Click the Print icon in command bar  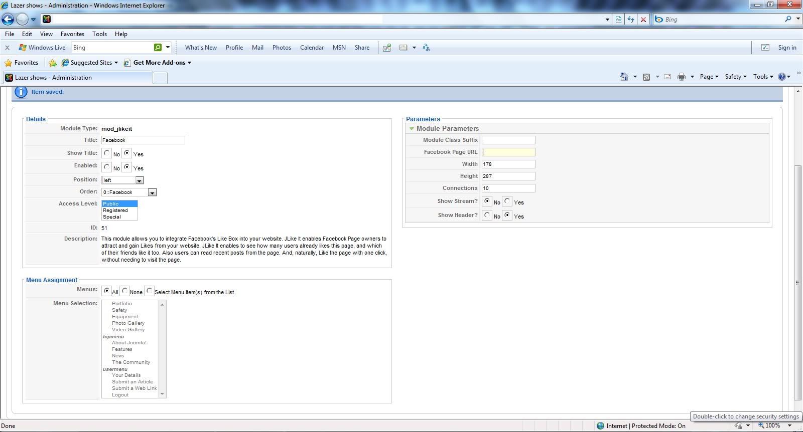click(x=681, y=77)
